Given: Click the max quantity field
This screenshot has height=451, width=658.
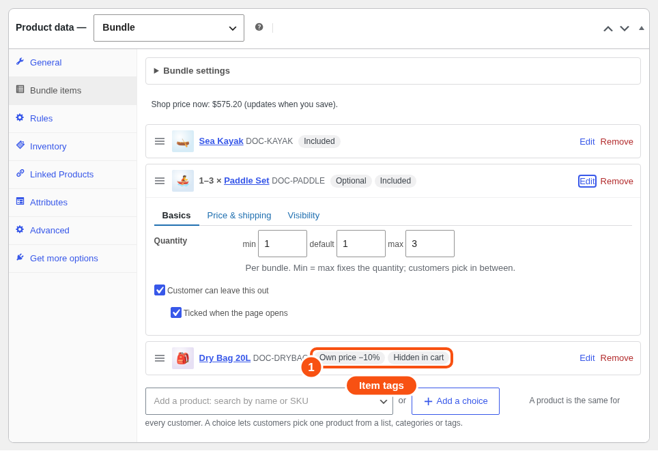Looking at the screenshot, I should 430,244.
